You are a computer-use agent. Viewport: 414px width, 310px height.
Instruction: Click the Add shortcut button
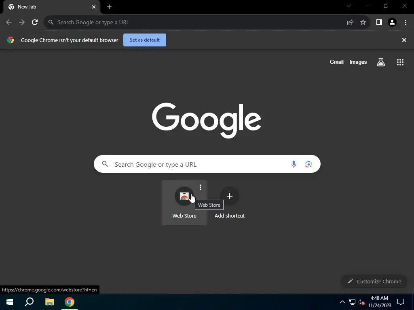[x=230, y=203]
